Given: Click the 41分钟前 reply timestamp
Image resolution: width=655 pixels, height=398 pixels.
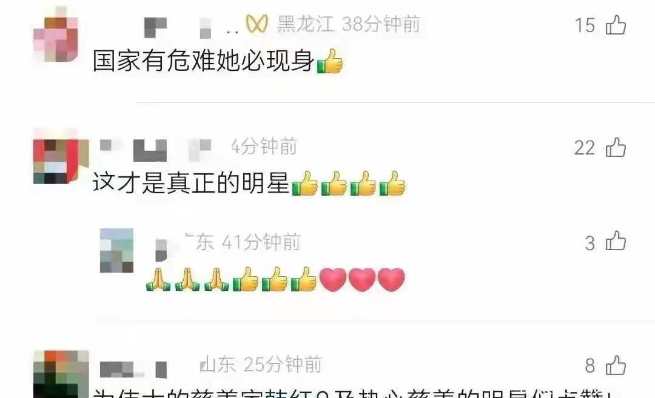Looking at the screenshot, I should pyautogui.click(x=261, y=242).
